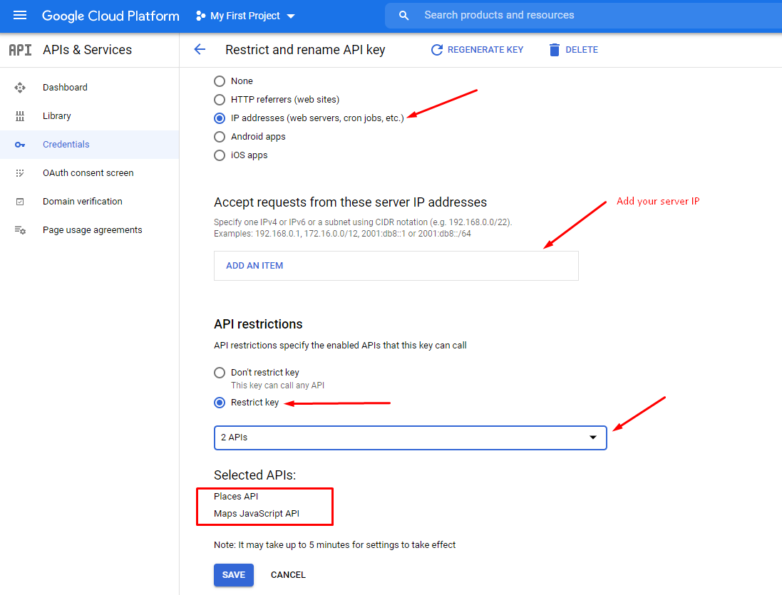The image size is (782, 595).
Task: Click the Page usage agreements icon
Action: coord(20,229)
